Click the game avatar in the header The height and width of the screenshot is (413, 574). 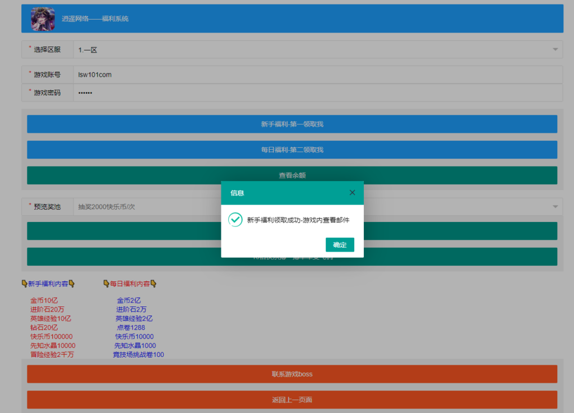coord(43,18)
